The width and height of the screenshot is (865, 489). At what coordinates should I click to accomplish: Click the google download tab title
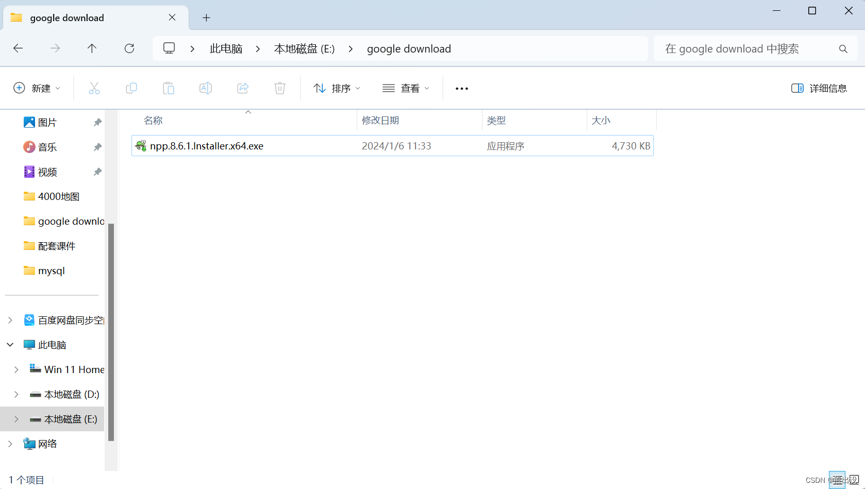pyautogui.click(x=67, y=18)
